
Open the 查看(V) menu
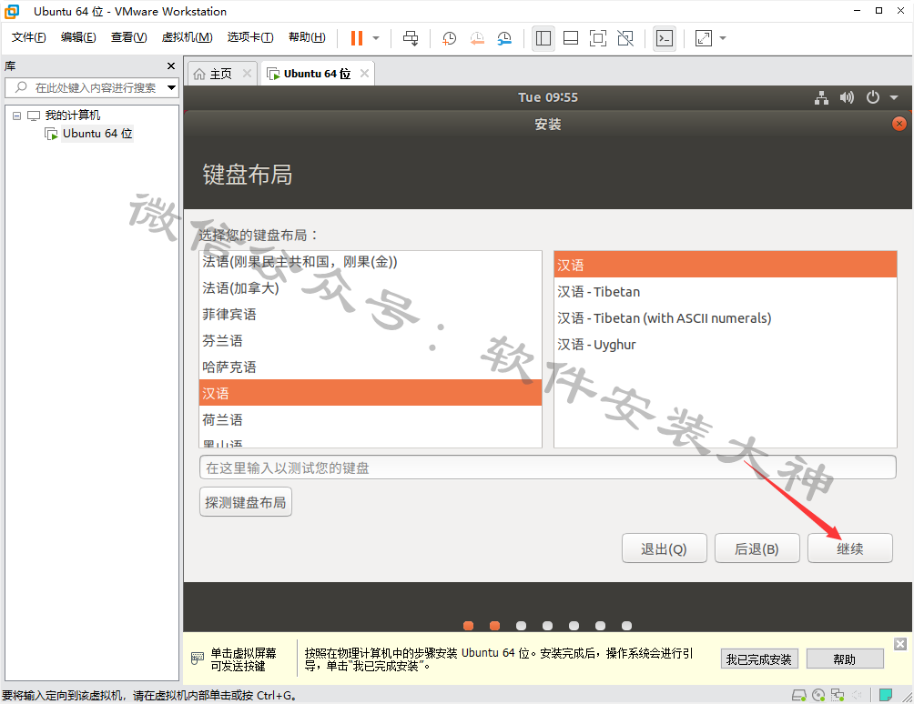(x=129, y=37)
